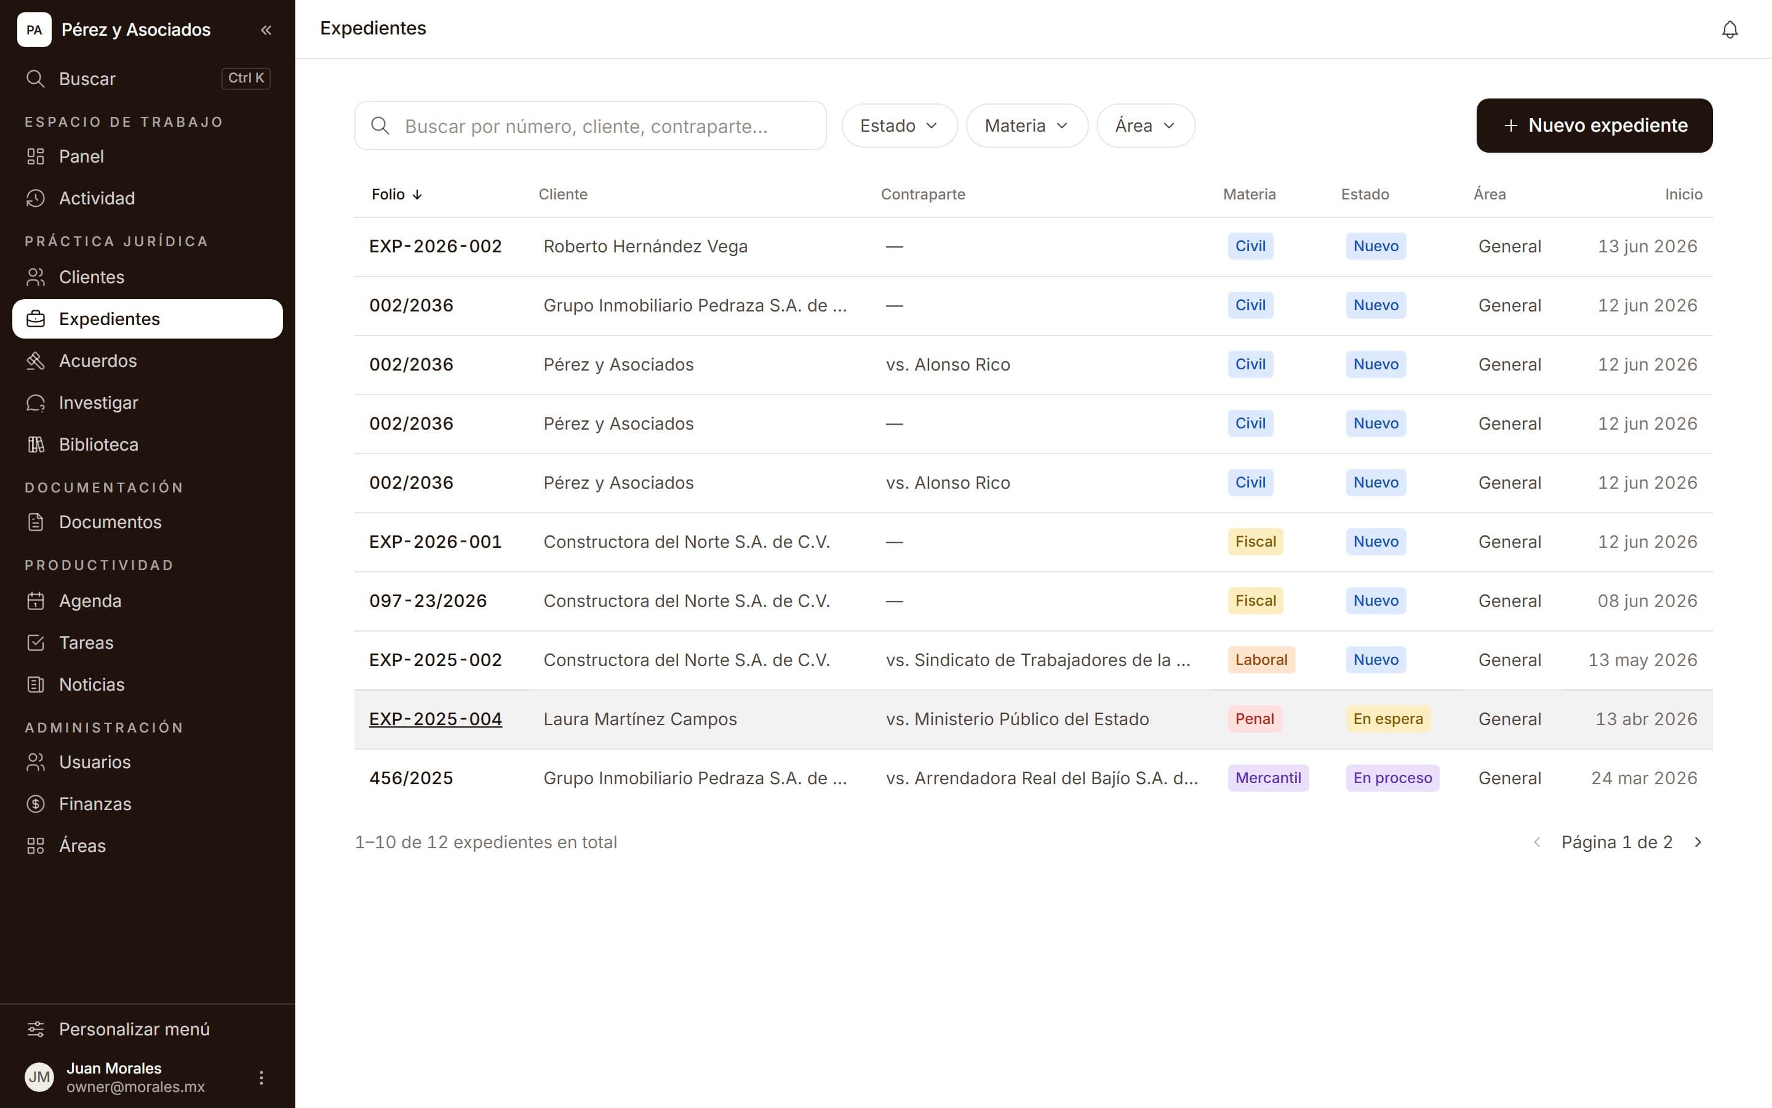Click Personalizar menú sliders icon
Viewport: 1772px width, 1108px height.
[35, 1029]
